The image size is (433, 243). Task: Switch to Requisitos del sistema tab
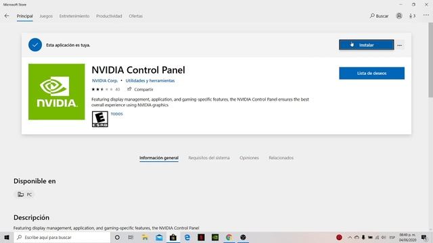(x=209, y=158)
